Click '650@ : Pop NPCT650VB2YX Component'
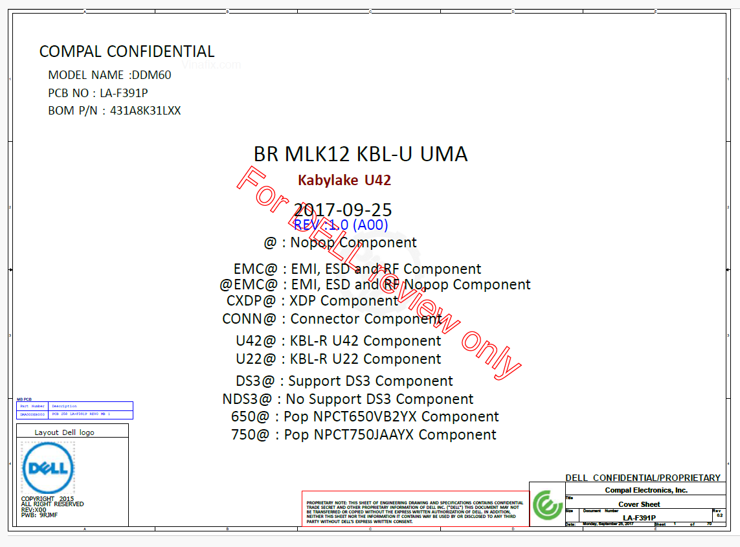This screenshot has height=547, width=740. 364,417
